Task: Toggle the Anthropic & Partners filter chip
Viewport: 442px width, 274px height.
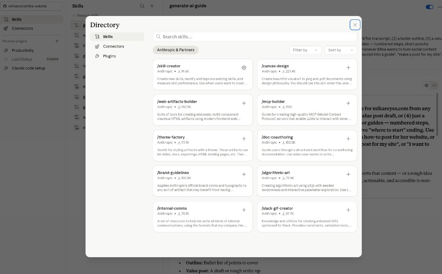Action: click(176, 50)
